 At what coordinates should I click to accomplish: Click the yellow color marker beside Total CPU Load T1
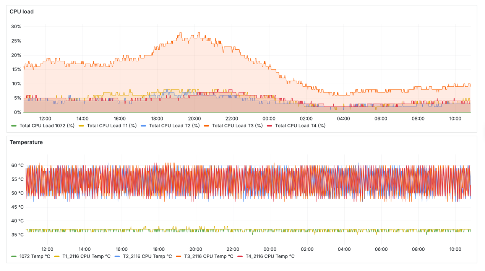[x=81, y=126]
